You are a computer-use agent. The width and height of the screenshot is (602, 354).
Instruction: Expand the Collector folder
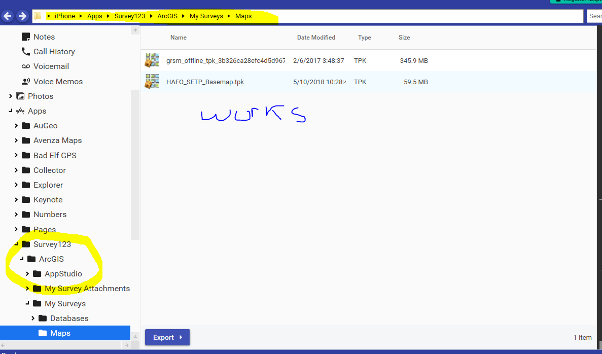pos(16,170)
